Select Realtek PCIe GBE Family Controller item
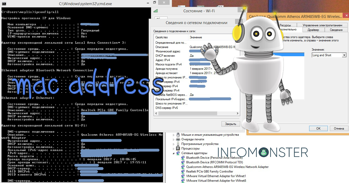 (x=210, y=171)
